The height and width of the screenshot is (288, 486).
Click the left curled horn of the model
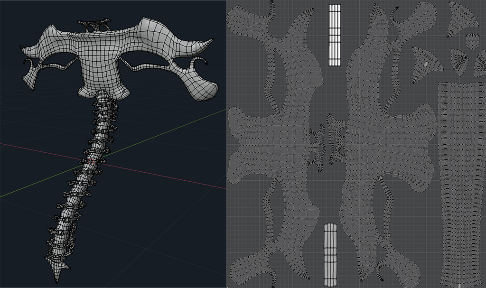[x=29, y=63]
